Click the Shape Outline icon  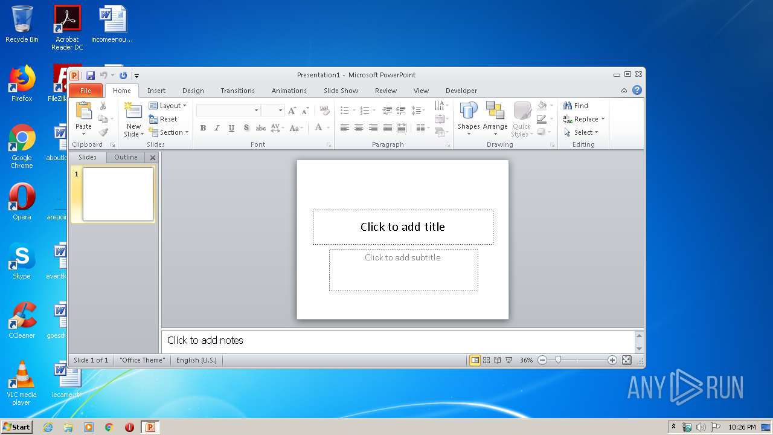[x=542, y=119]
